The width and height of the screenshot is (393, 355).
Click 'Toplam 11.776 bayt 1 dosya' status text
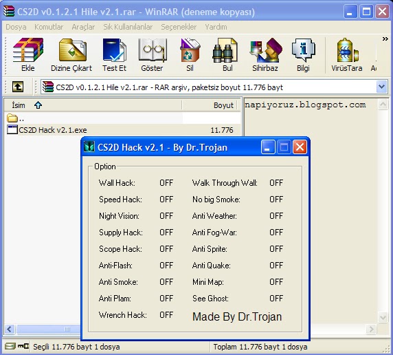[260, 347]
